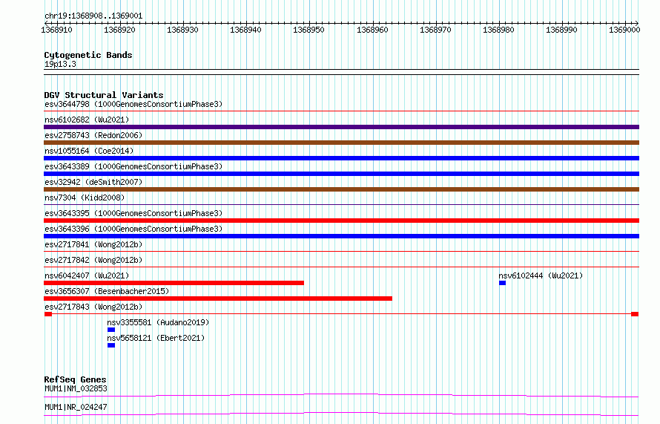The width and height of the screenshot is (660, 424).
Task: Click ruler position 1368930
Action: (182, 30)
